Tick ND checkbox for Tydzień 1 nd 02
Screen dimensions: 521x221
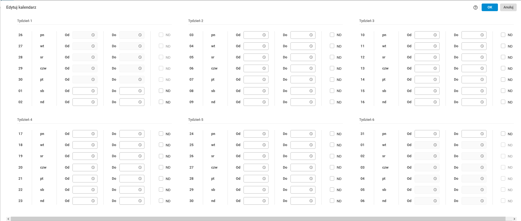[x=161, y=102]
